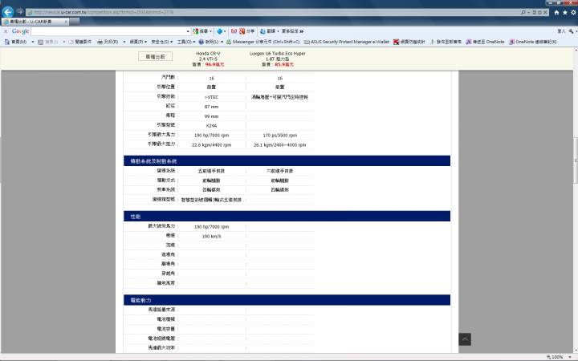
Task: Click the Home page command bar button
Action: 15,42
